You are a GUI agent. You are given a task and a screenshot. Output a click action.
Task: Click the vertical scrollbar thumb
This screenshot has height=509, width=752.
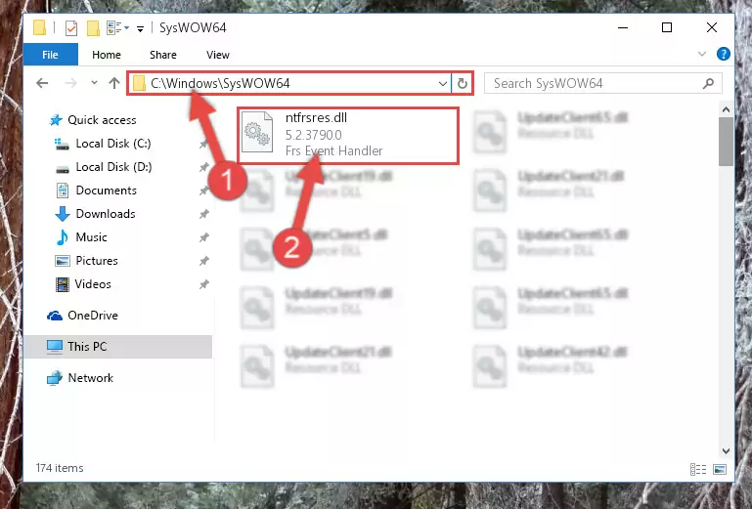[726, 142]
